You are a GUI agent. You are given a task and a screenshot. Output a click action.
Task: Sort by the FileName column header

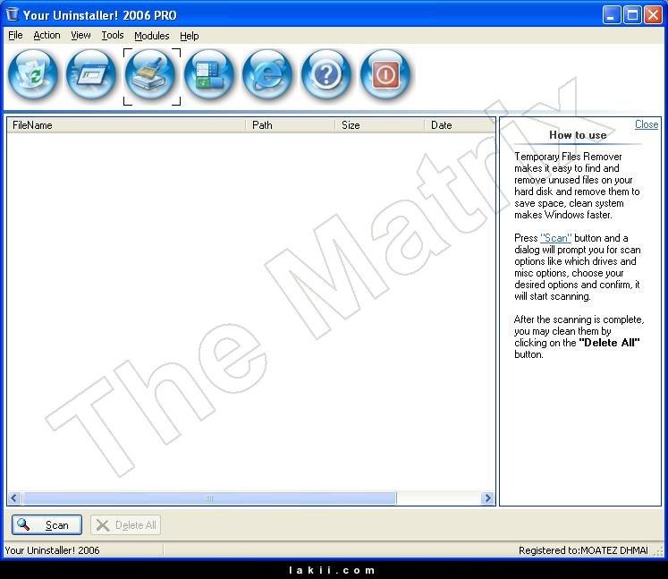coord(126,125)
